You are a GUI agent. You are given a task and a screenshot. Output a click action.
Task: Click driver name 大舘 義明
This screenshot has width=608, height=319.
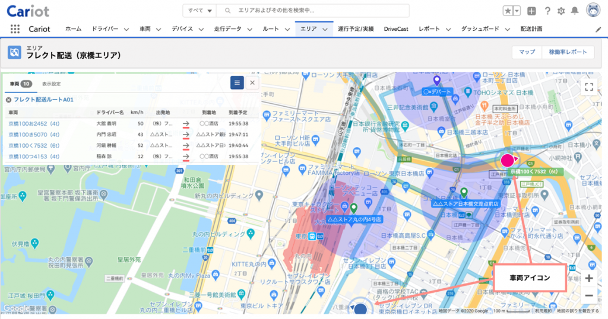(106, 124)
